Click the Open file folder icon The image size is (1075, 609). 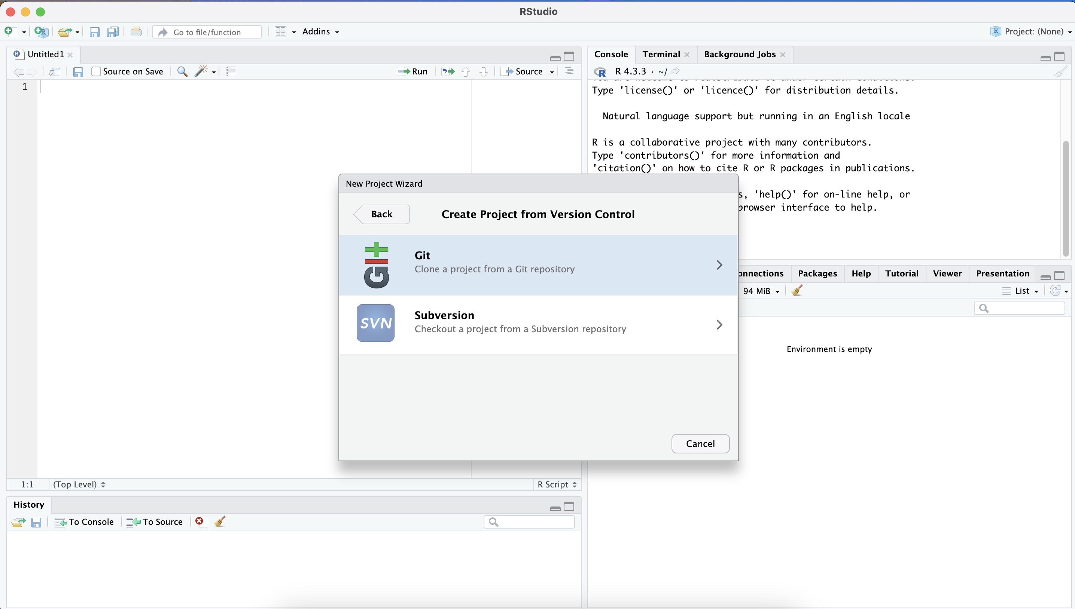click(65, 32)
